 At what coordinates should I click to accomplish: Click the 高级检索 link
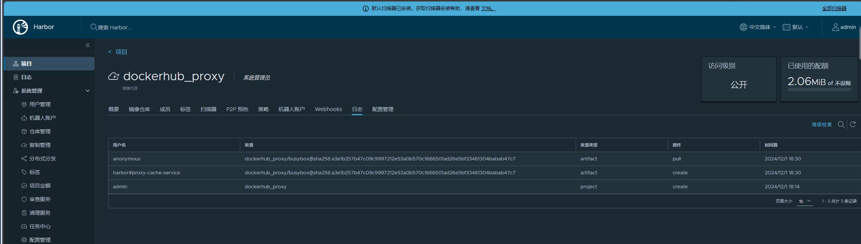822,125
